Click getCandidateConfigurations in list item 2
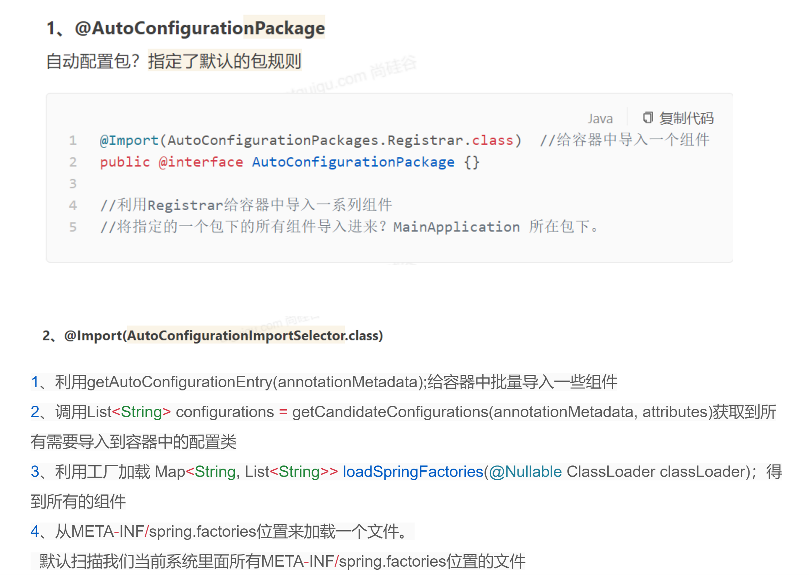 click(x=390, y=412)
